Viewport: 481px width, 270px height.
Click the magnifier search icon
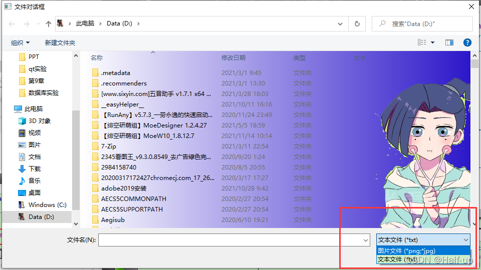point(382,23)
